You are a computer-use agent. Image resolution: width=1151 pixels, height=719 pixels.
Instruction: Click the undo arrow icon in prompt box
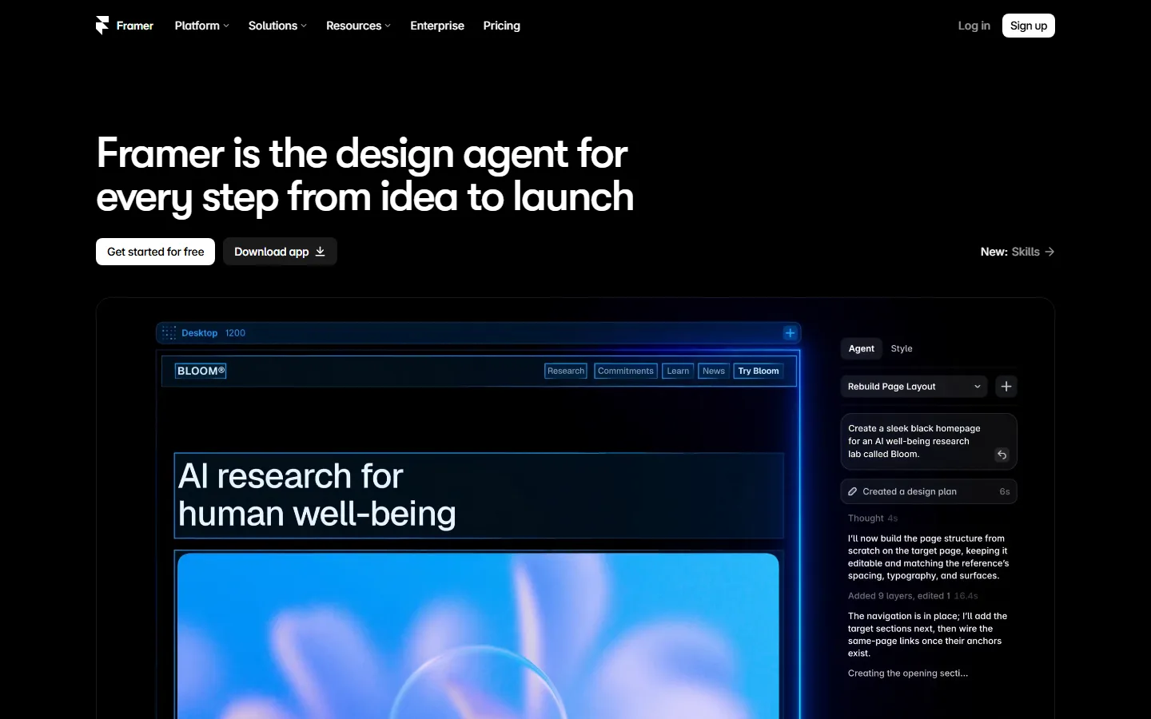(1002, 455)
